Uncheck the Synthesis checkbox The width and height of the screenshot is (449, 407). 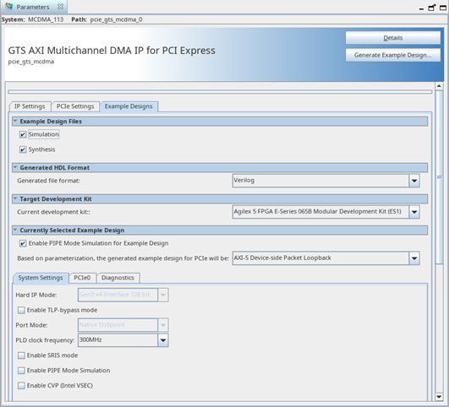tap(23, 149)
